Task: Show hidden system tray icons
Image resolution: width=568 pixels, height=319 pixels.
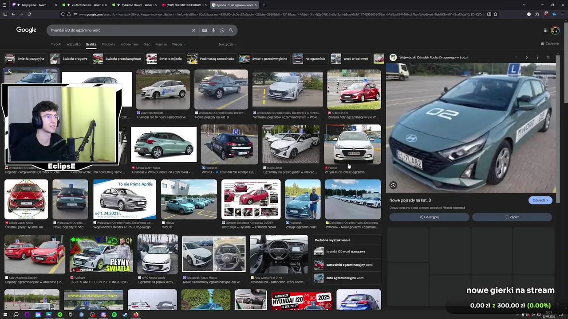Action: tap(518, 315)
